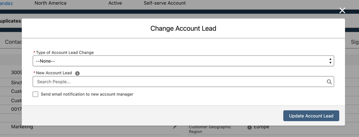Click the 'Customer Geographic Region' label
Viewport: 359px width, 137px height.
[210, 129]
